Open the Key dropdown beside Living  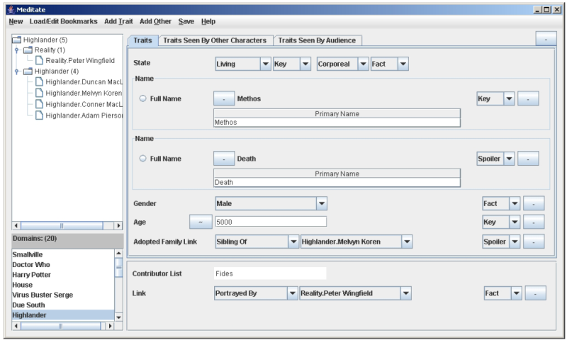point(292,64)
